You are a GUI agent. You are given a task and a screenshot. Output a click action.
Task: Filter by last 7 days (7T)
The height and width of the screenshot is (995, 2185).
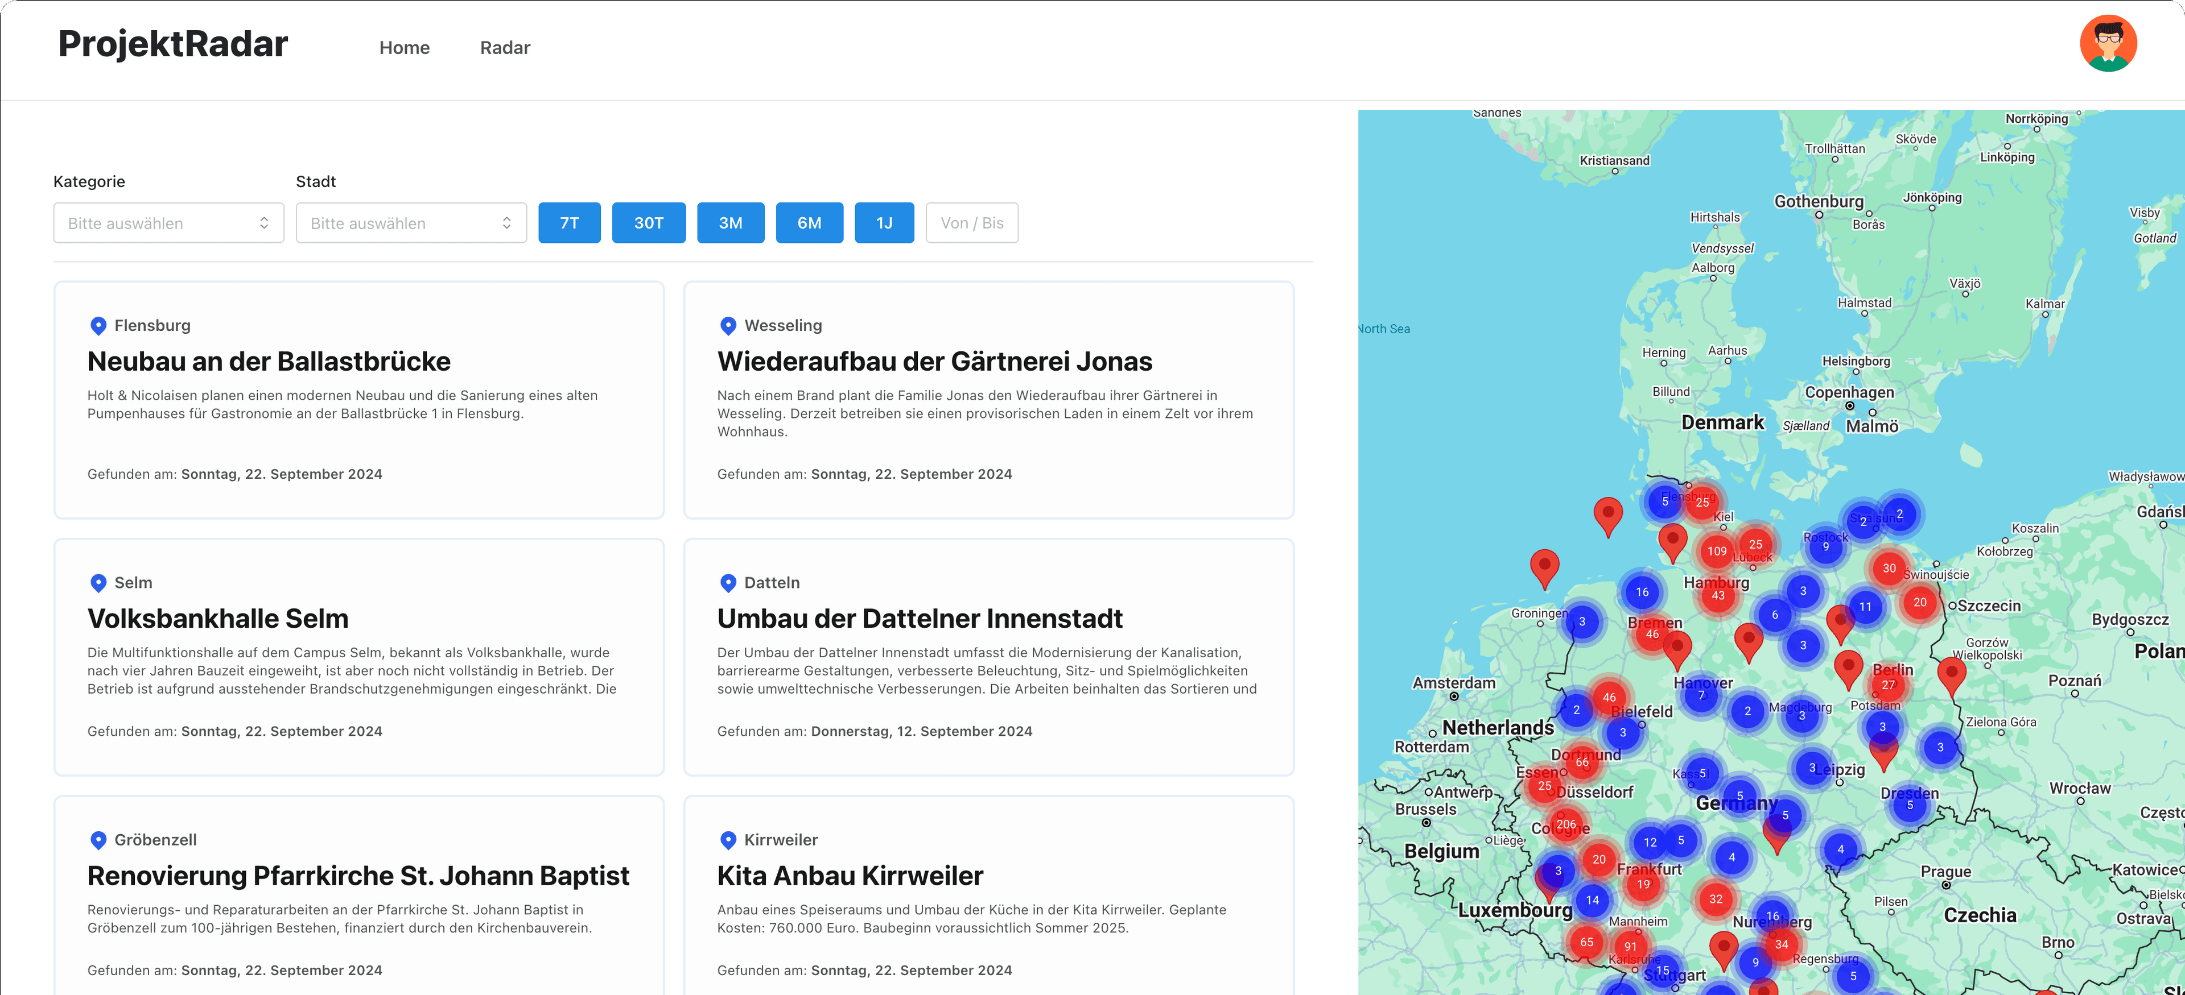[x=569, y=223]
